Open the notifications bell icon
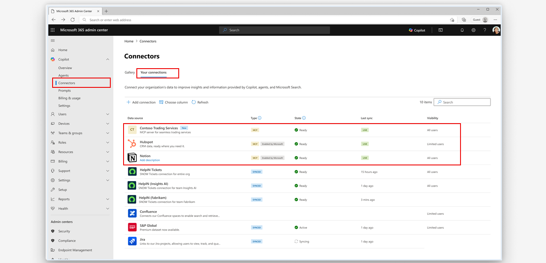The height and width of the screenshot is (263, 546). [462, 30]
